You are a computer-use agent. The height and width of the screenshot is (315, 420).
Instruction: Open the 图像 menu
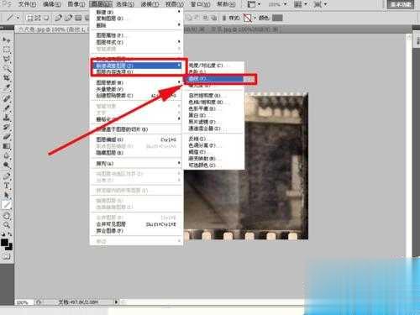point(76,4)
